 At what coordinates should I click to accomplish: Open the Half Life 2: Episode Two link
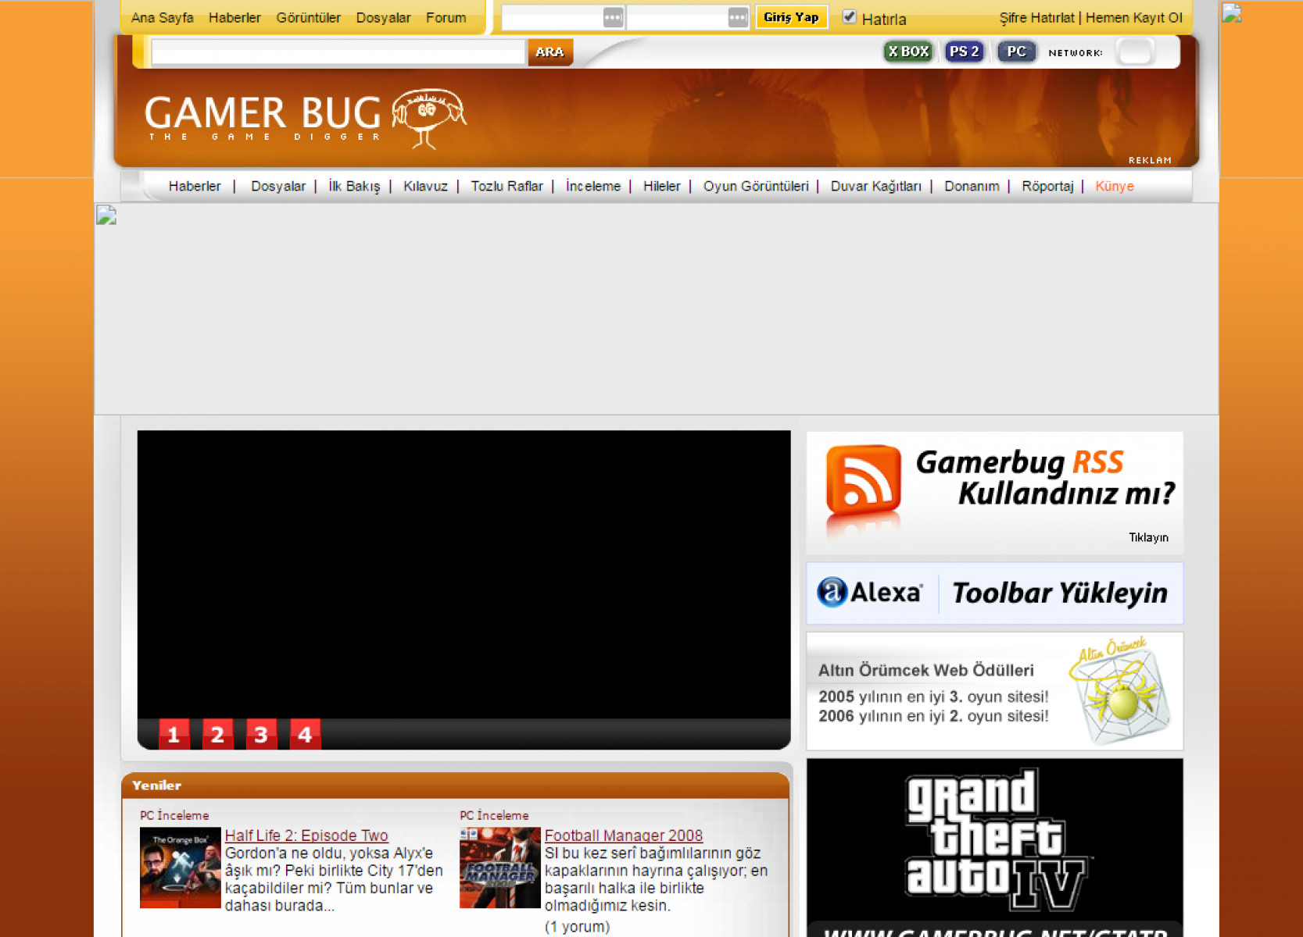click(x=306, y=835)
